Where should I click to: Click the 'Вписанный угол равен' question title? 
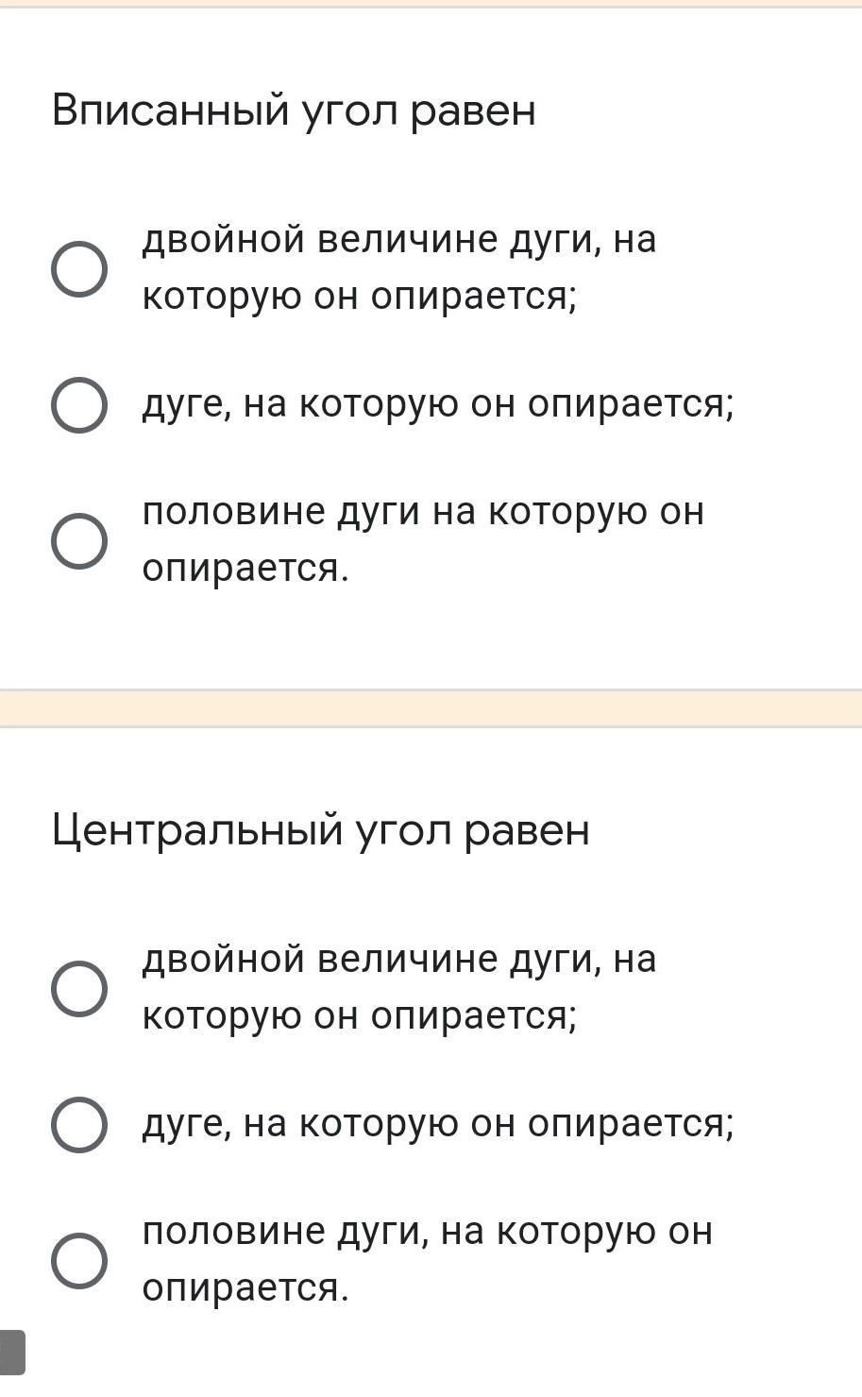coord(294,111)
